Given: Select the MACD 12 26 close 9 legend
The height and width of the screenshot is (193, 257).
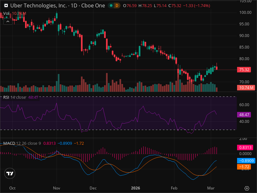Looking at the screenshot, I should (x=22, y=143).
